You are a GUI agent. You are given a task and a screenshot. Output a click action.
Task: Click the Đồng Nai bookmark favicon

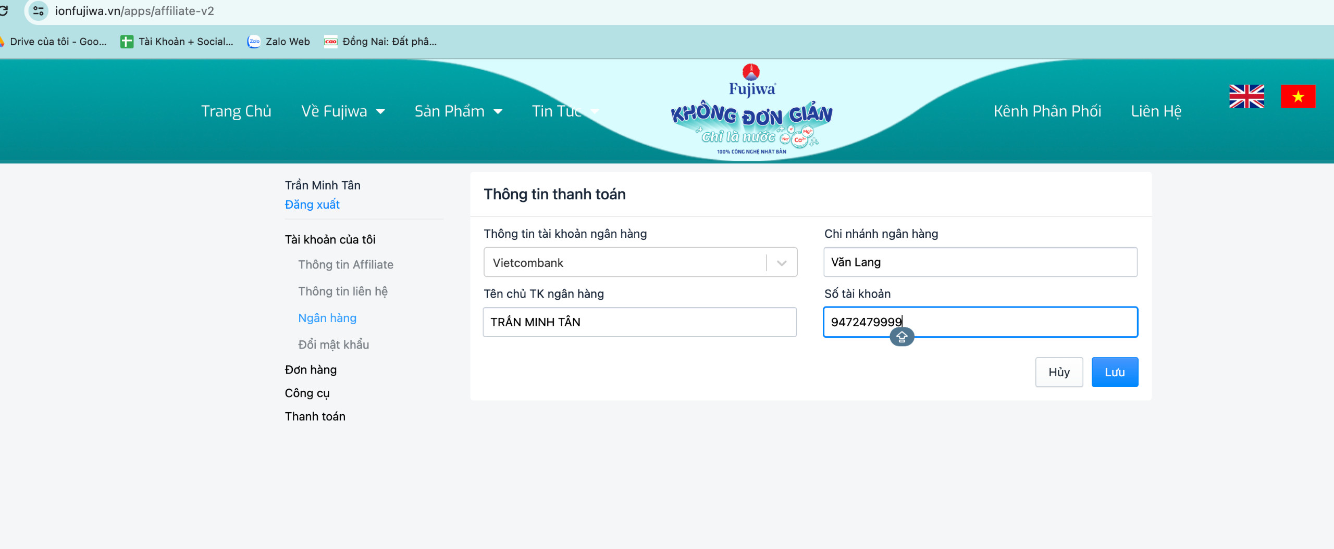click(x=330, y=42)
